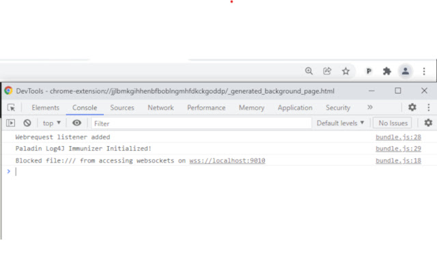The height and width of the screenshot is (273, 437).
Task: Bookmark this page with star icon
Action: coord(346,71)
